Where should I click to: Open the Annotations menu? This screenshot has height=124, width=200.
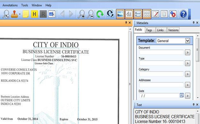[x=10, y=5]
